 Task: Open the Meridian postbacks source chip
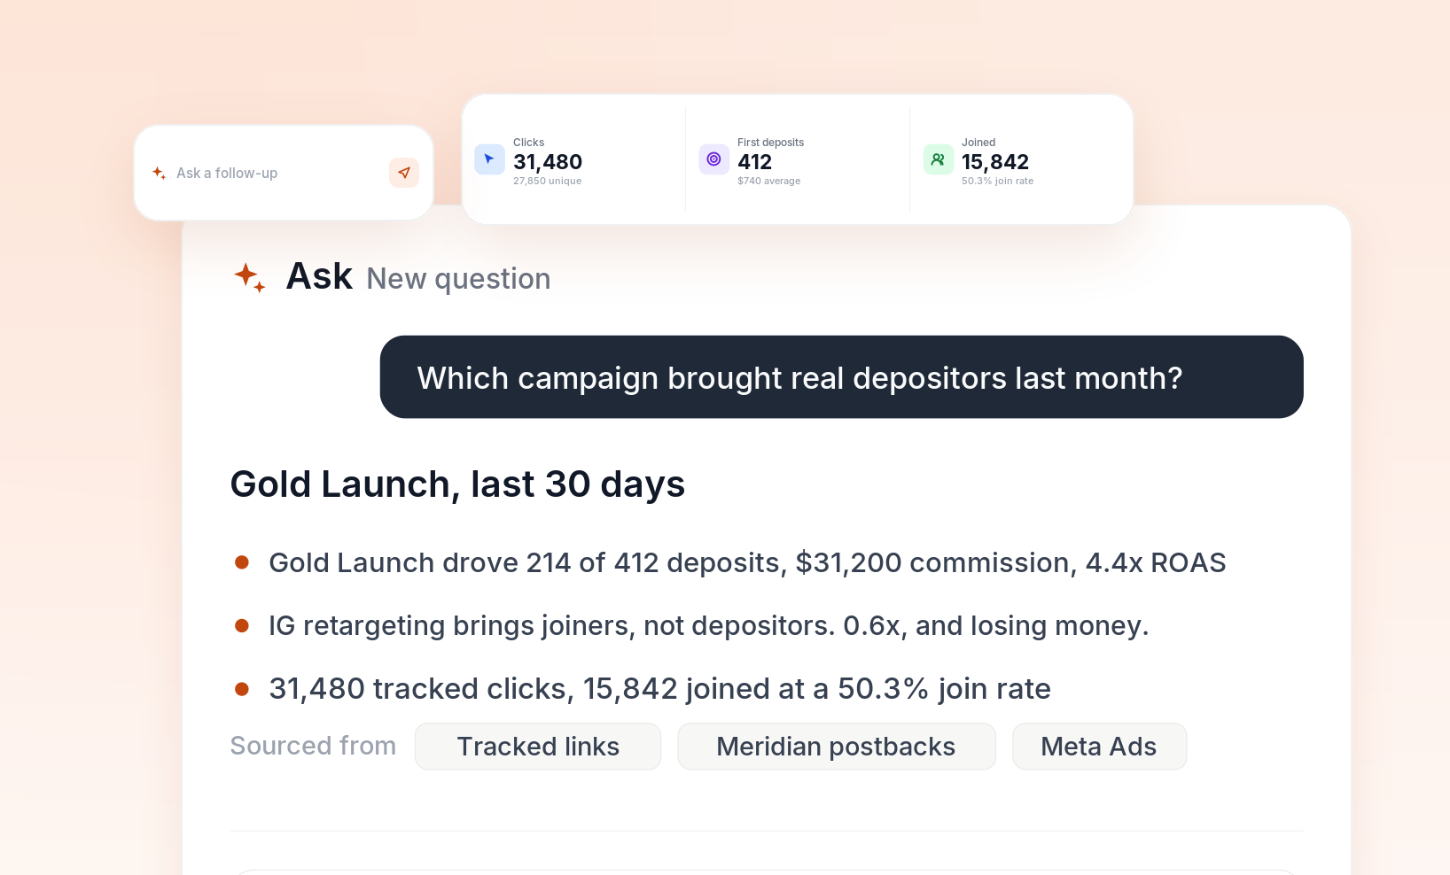(836, 747)
